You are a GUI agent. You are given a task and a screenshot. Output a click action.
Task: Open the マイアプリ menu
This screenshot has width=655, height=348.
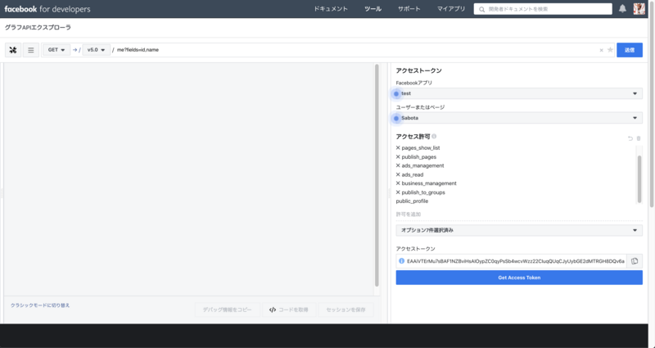pos(451,9)
